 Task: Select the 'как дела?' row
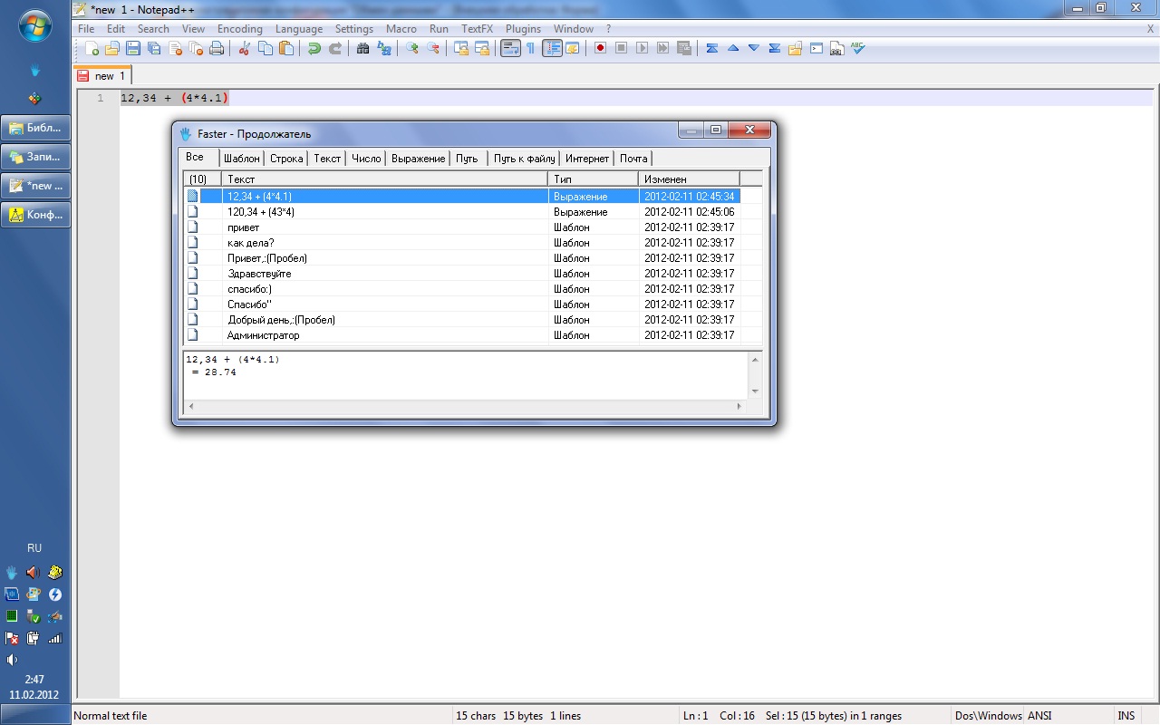coord(463,243)
